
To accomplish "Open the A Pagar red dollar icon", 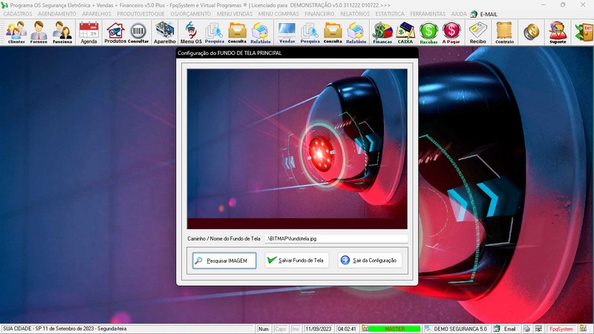I will pyautogui.click(x=451, y=33).
